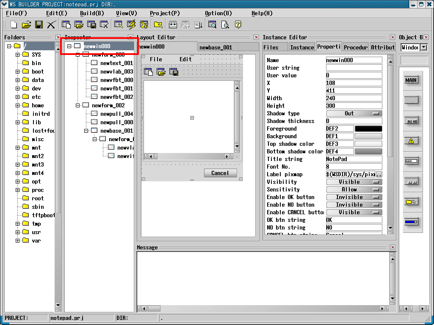The height and width of the screenshot is (325, 434).
Task: Expand the usr folder in tree
Action: (18, 232)
